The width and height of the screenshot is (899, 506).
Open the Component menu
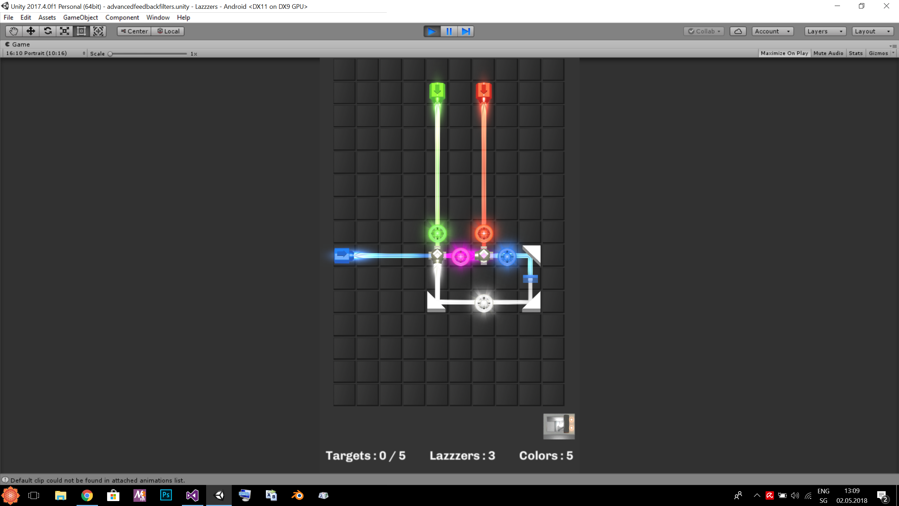(x=122, y=18)
